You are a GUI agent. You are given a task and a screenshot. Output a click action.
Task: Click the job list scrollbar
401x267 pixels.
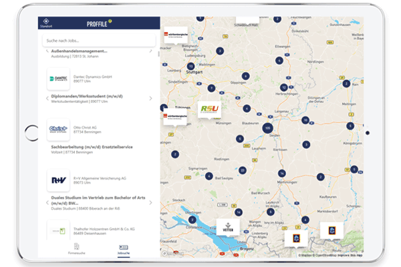coord(158,53)
